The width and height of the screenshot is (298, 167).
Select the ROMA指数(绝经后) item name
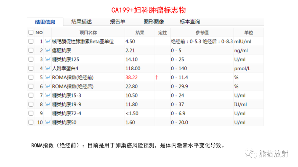tap(73, 87)
